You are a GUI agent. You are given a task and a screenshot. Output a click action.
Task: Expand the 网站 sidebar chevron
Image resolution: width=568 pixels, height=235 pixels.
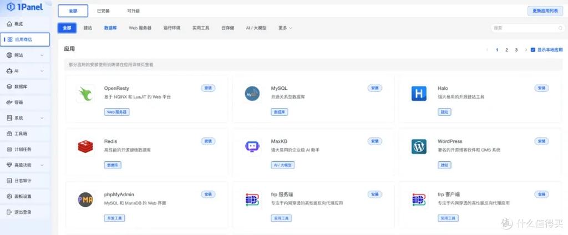42,55
